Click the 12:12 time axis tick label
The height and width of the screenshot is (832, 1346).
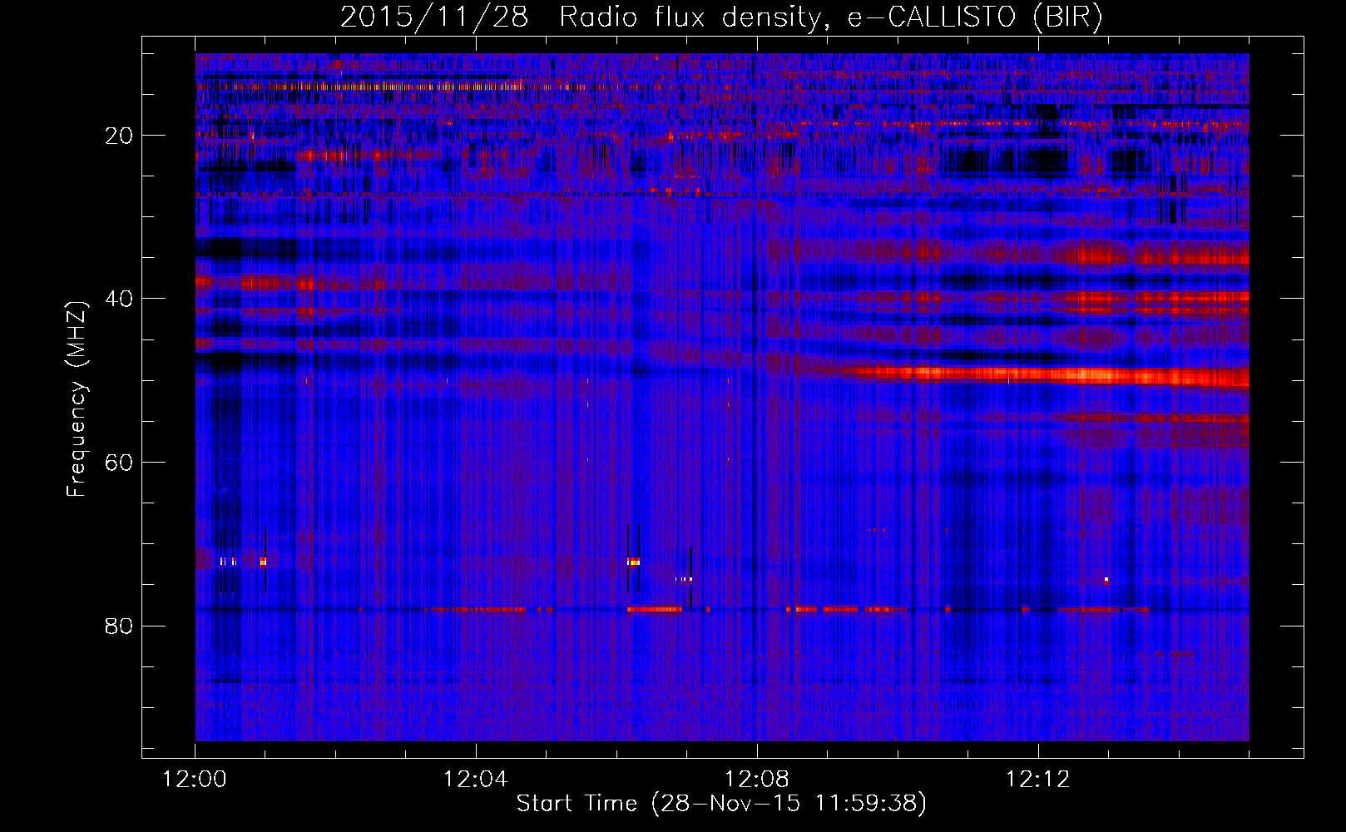[1037, 780]
